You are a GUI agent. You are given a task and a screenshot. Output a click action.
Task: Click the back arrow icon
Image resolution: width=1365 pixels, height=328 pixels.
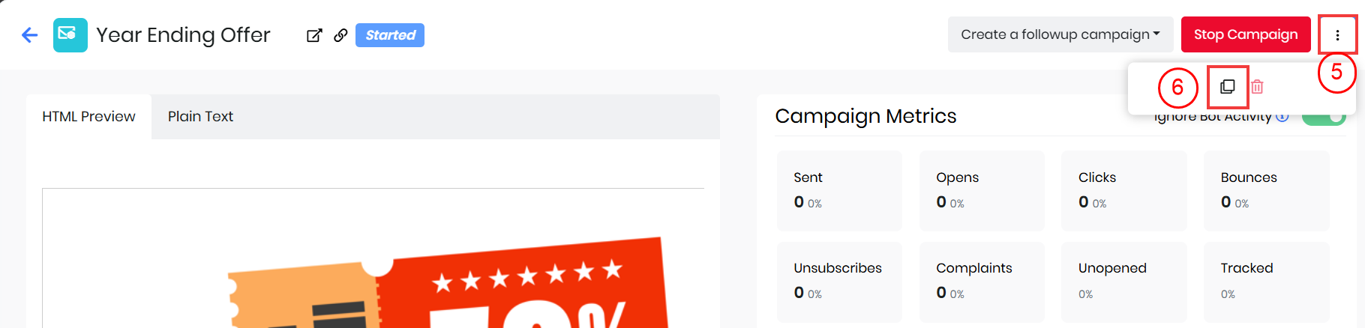point(29,35)
